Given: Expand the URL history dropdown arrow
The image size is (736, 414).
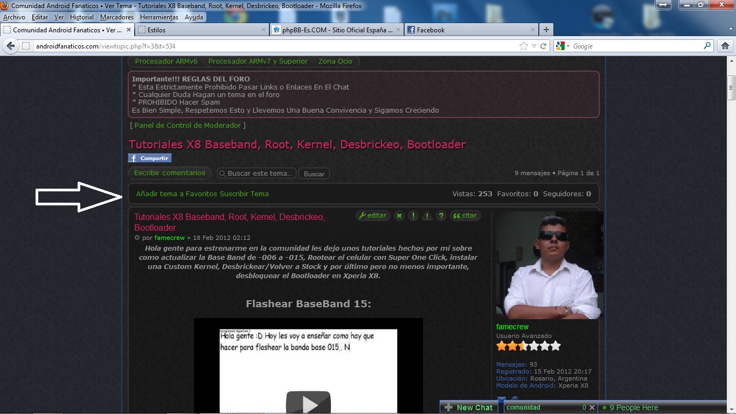Looking at the screenshot, I should coord(534,46).
